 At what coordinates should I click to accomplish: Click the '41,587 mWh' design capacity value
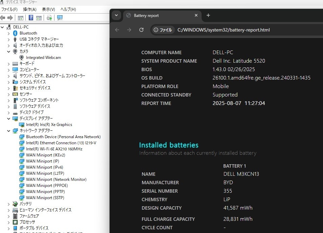coord(238,208)
